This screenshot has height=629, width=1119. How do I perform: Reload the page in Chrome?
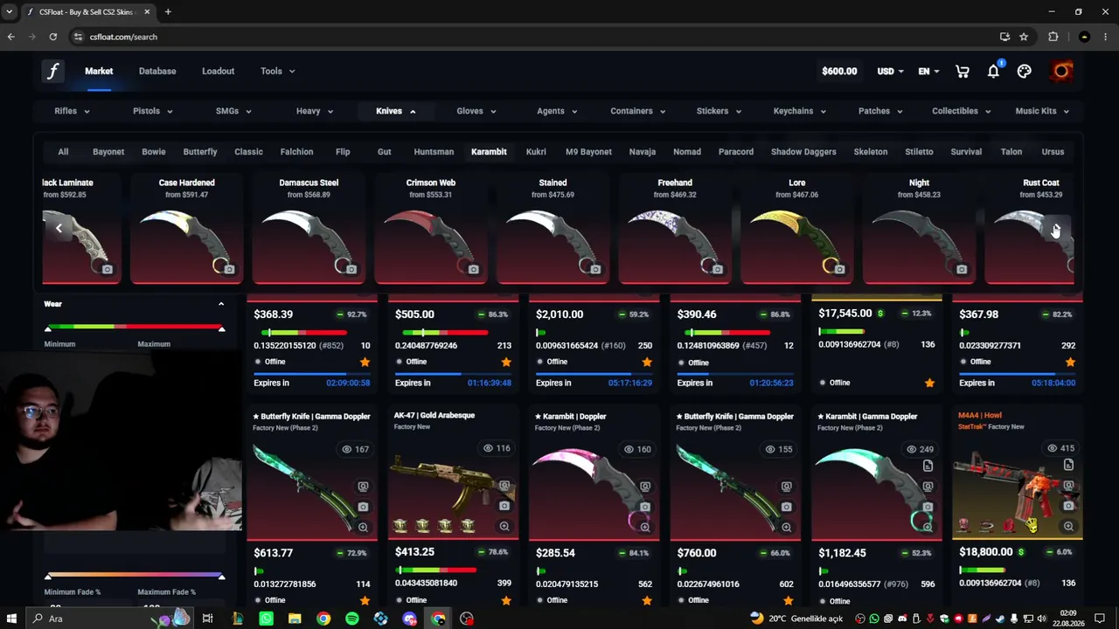[53, 37]
